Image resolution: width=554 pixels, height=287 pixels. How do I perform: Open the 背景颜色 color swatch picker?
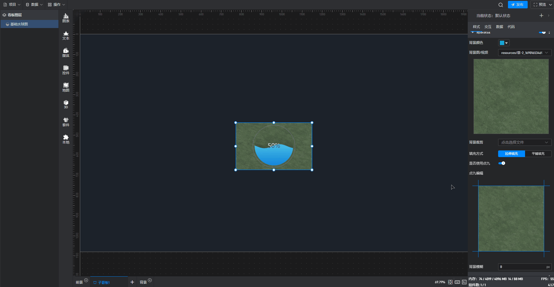(504, 43)
